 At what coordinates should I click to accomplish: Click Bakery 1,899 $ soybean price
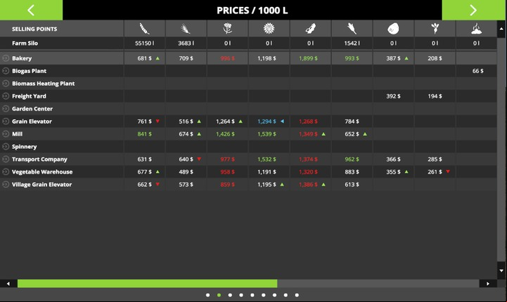(x=308, y=58)
